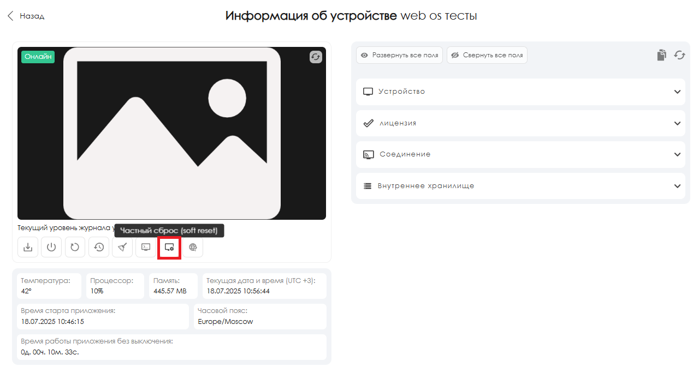The image size is (693, 367).
Task: Refresh the device screenshot preview
Action: point(316,57)
